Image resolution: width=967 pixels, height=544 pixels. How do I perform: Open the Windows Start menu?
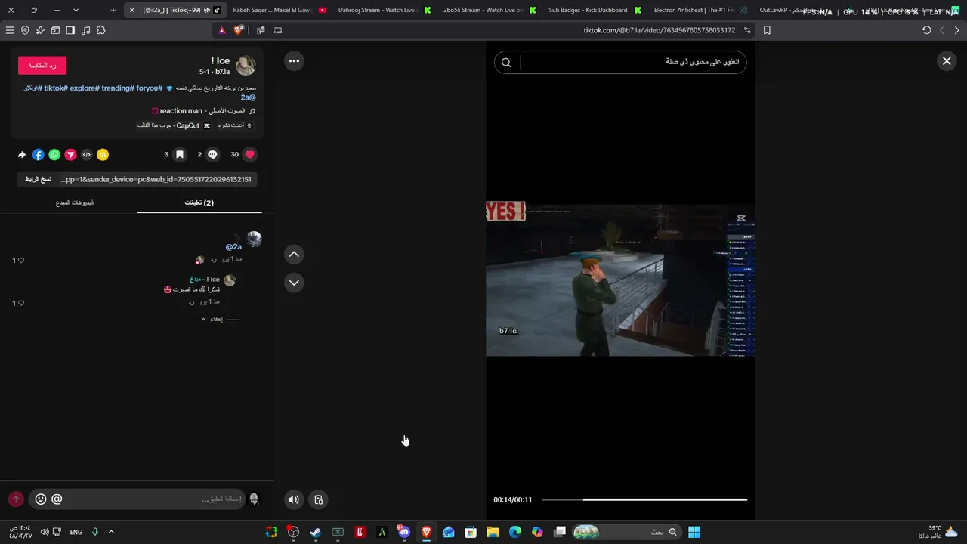[694, 532]
